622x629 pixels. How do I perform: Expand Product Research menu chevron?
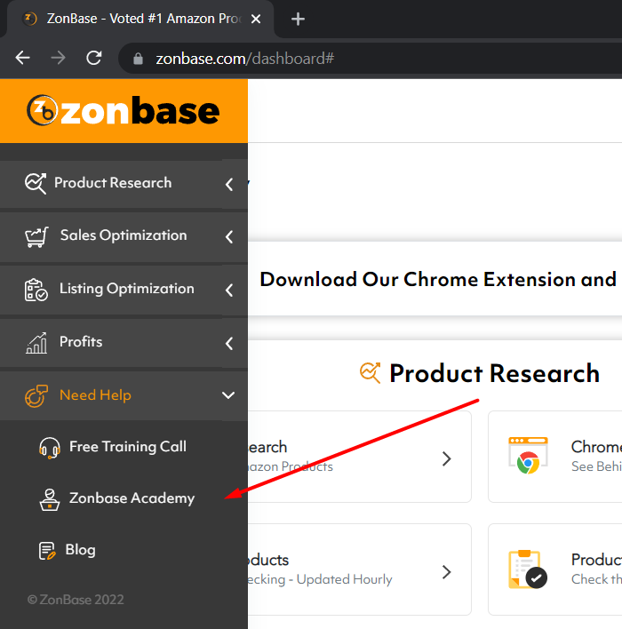point(229,184)
